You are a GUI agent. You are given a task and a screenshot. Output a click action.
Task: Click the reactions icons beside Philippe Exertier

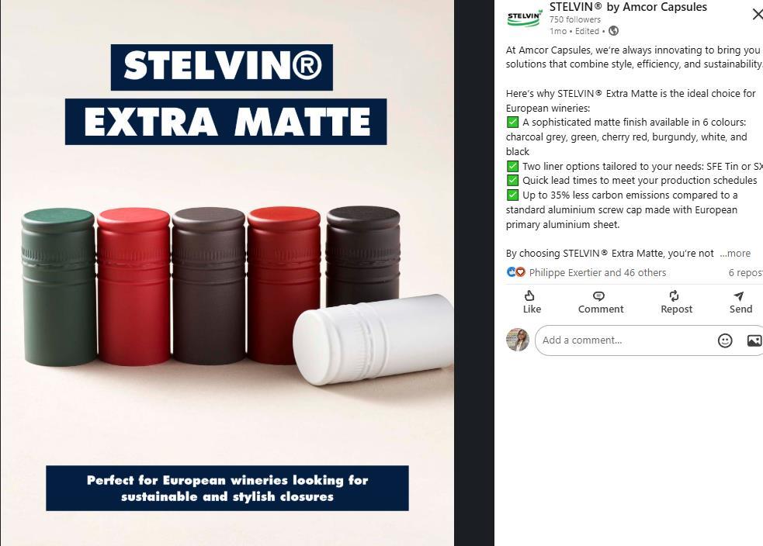tap(516, 272)
